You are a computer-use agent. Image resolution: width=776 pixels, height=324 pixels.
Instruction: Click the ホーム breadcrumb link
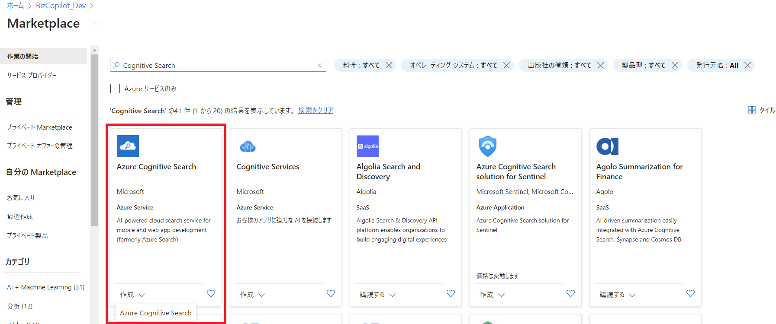16,6
